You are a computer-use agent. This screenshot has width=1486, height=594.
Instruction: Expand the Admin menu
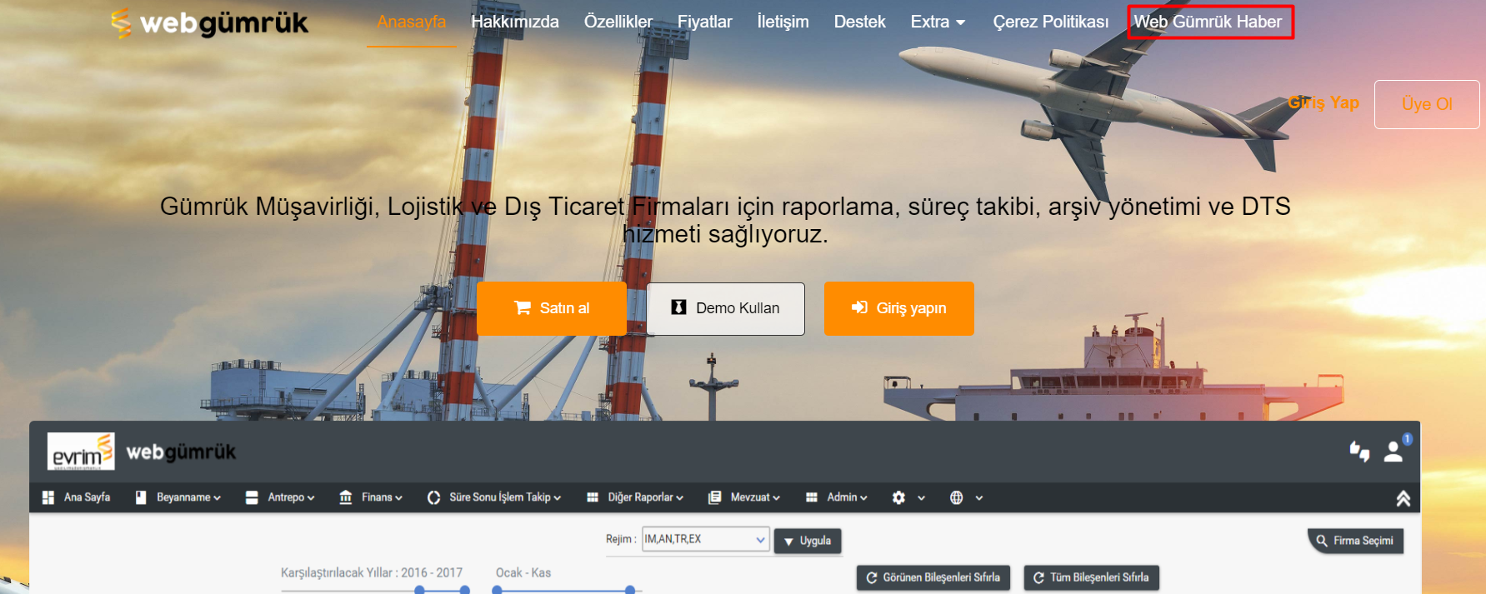[x=837, y=497]
